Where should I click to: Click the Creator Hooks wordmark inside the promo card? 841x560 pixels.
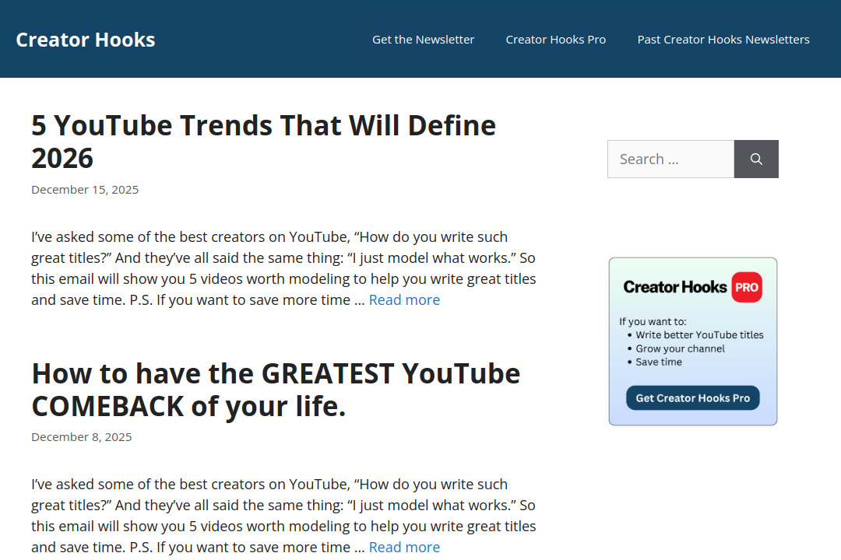(674, 287)
